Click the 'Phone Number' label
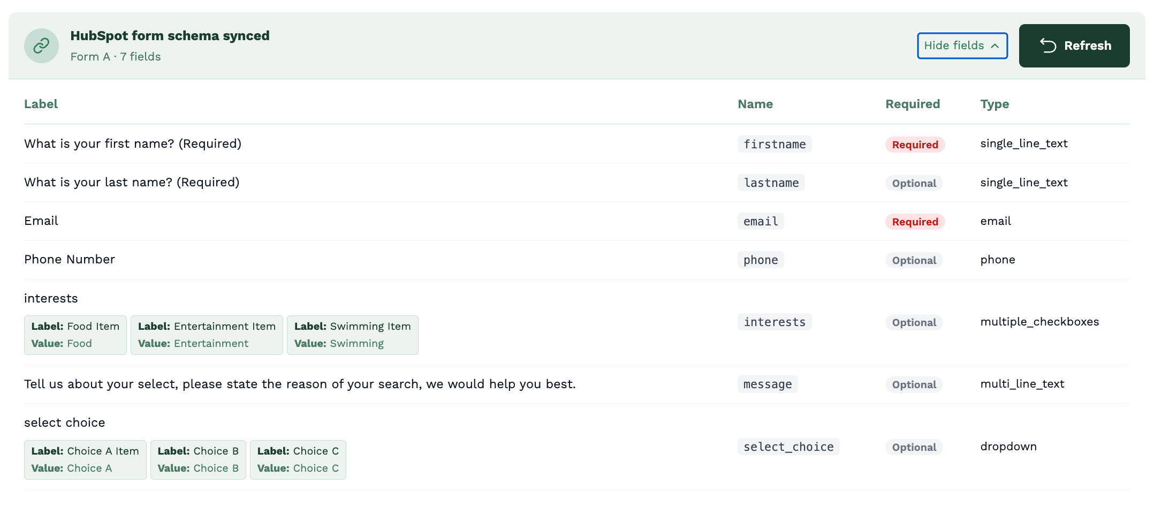Viewport: 1154px width, 514px height. click(x=70, y=259)
